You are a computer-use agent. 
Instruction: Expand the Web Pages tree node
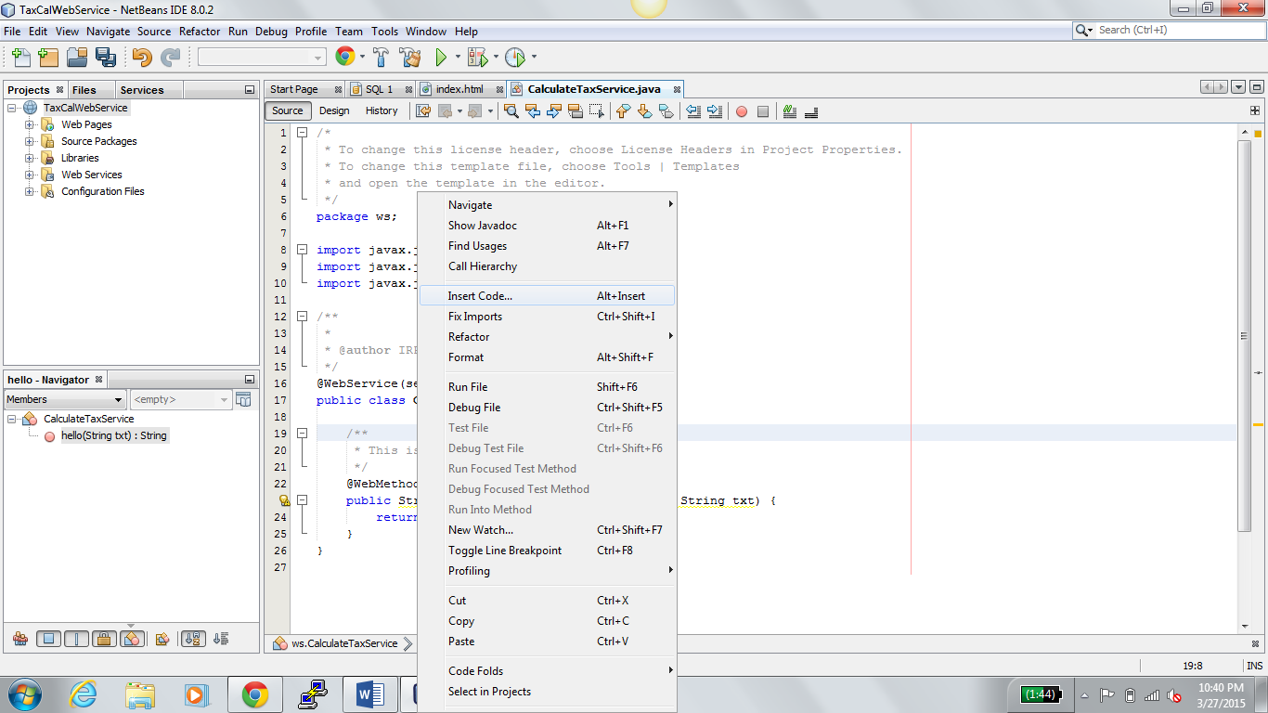coord(30,124)
